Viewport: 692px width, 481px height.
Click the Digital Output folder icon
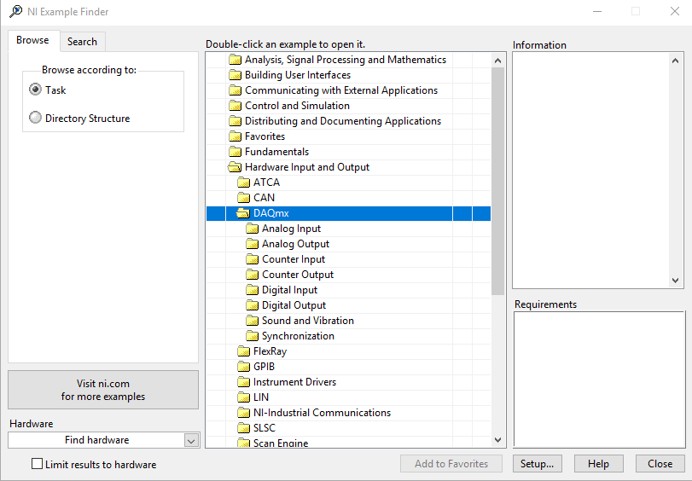pyautogui.click(x=252, y=305)
